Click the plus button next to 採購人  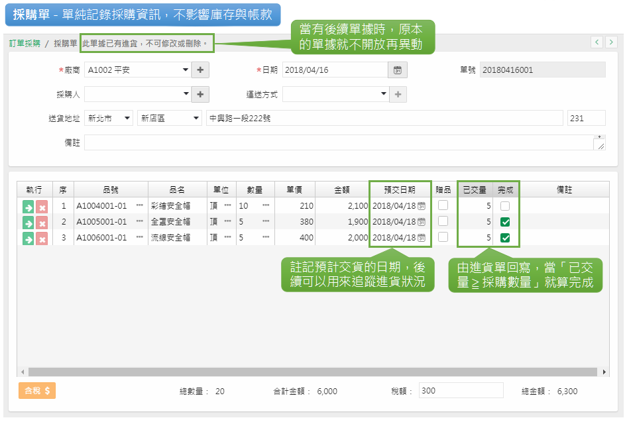(201, 95)
